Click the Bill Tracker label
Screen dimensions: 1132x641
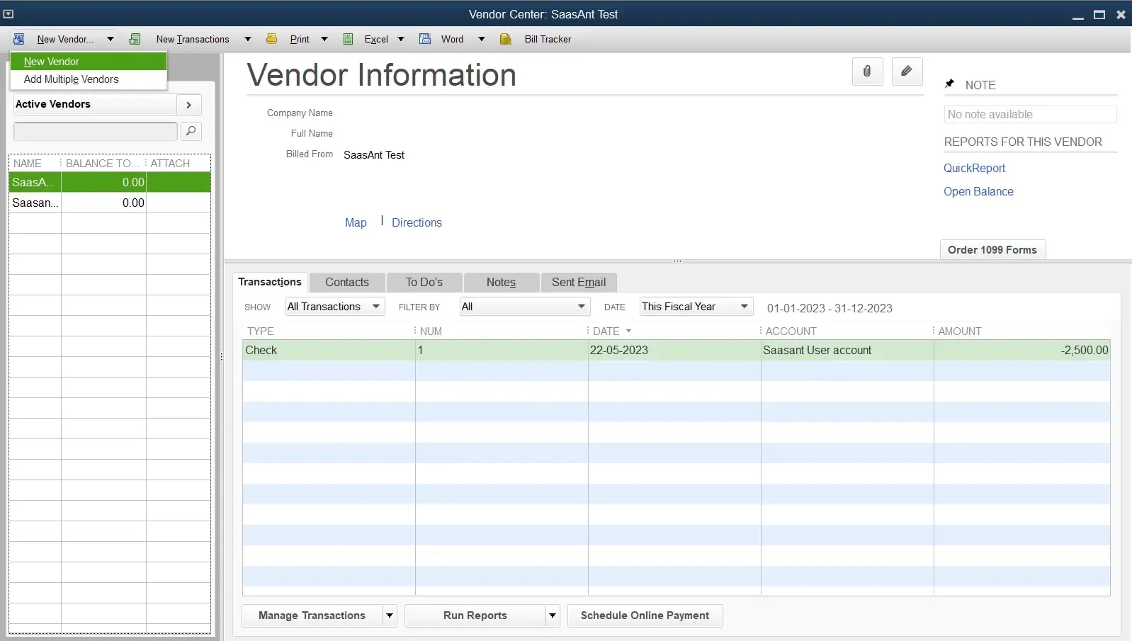(x=548, y=39)
